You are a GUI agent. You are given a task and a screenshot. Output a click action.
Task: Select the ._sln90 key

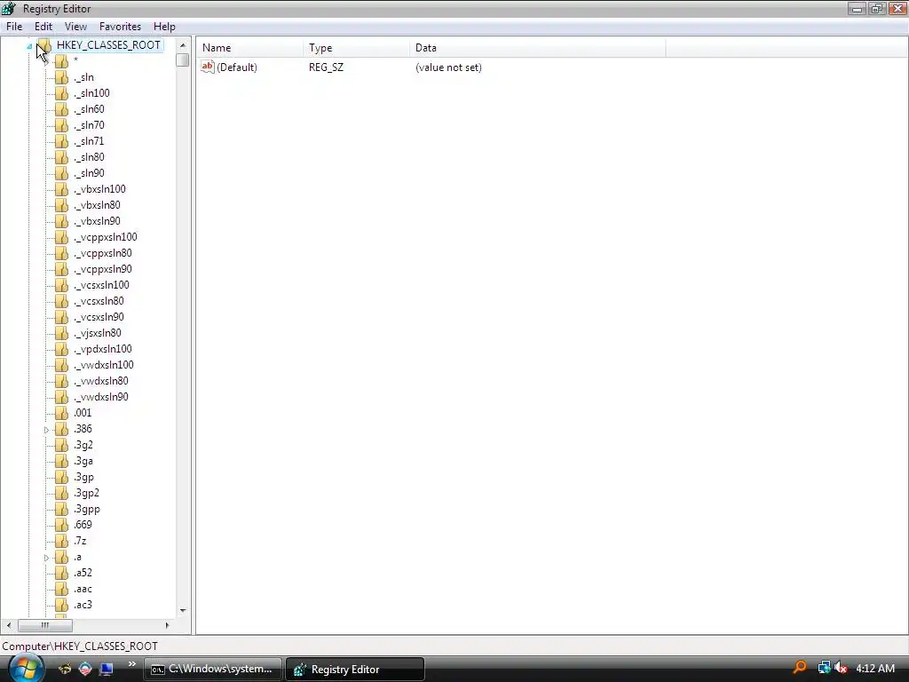(89, 173)
